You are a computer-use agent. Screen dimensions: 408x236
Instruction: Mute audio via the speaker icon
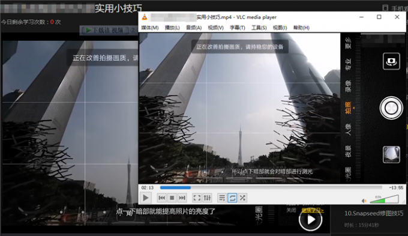[364, 201]
